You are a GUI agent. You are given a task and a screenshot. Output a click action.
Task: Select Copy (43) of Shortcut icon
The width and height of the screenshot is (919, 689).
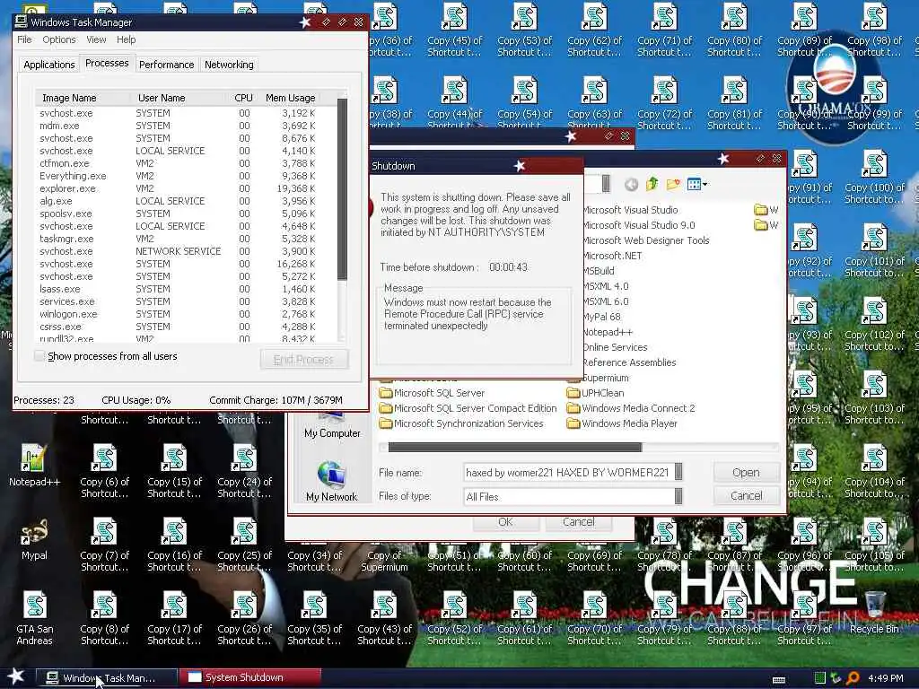tap(384, 618)
